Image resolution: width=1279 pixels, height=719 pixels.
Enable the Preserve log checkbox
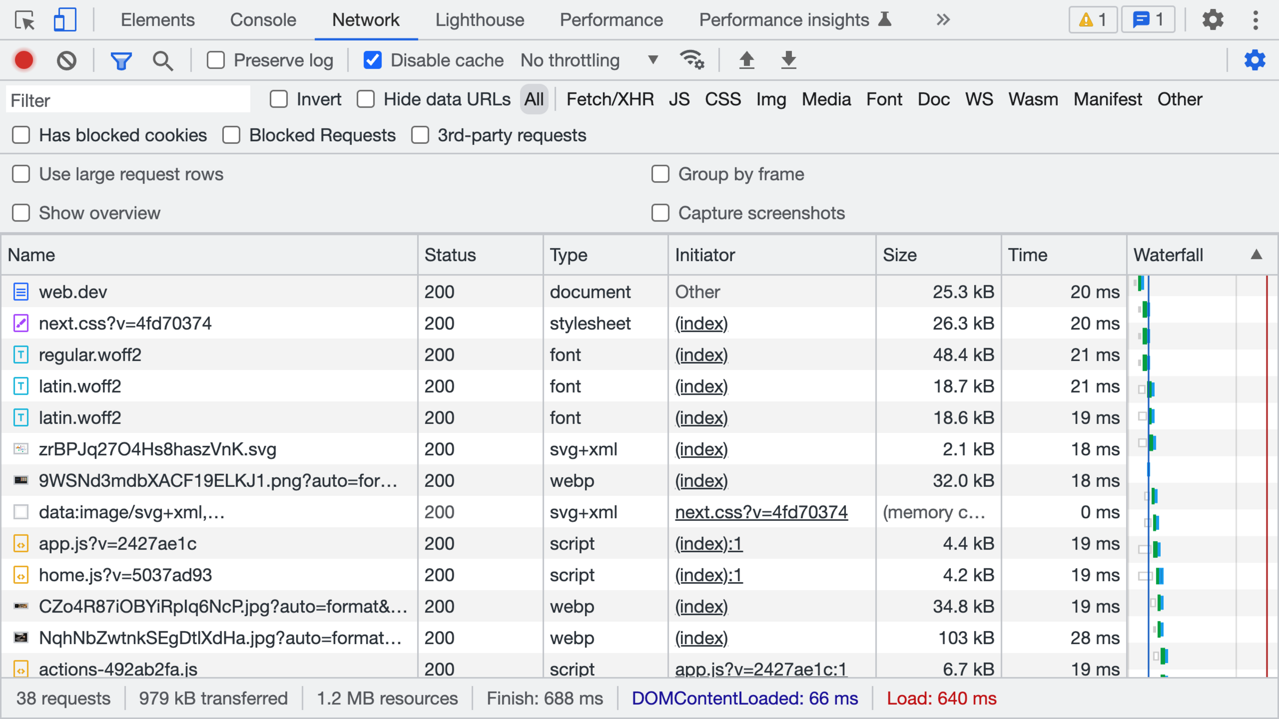[216, 60]
